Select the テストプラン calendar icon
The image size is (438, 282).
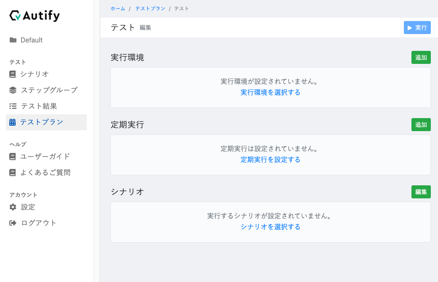(x=12, y=122)
